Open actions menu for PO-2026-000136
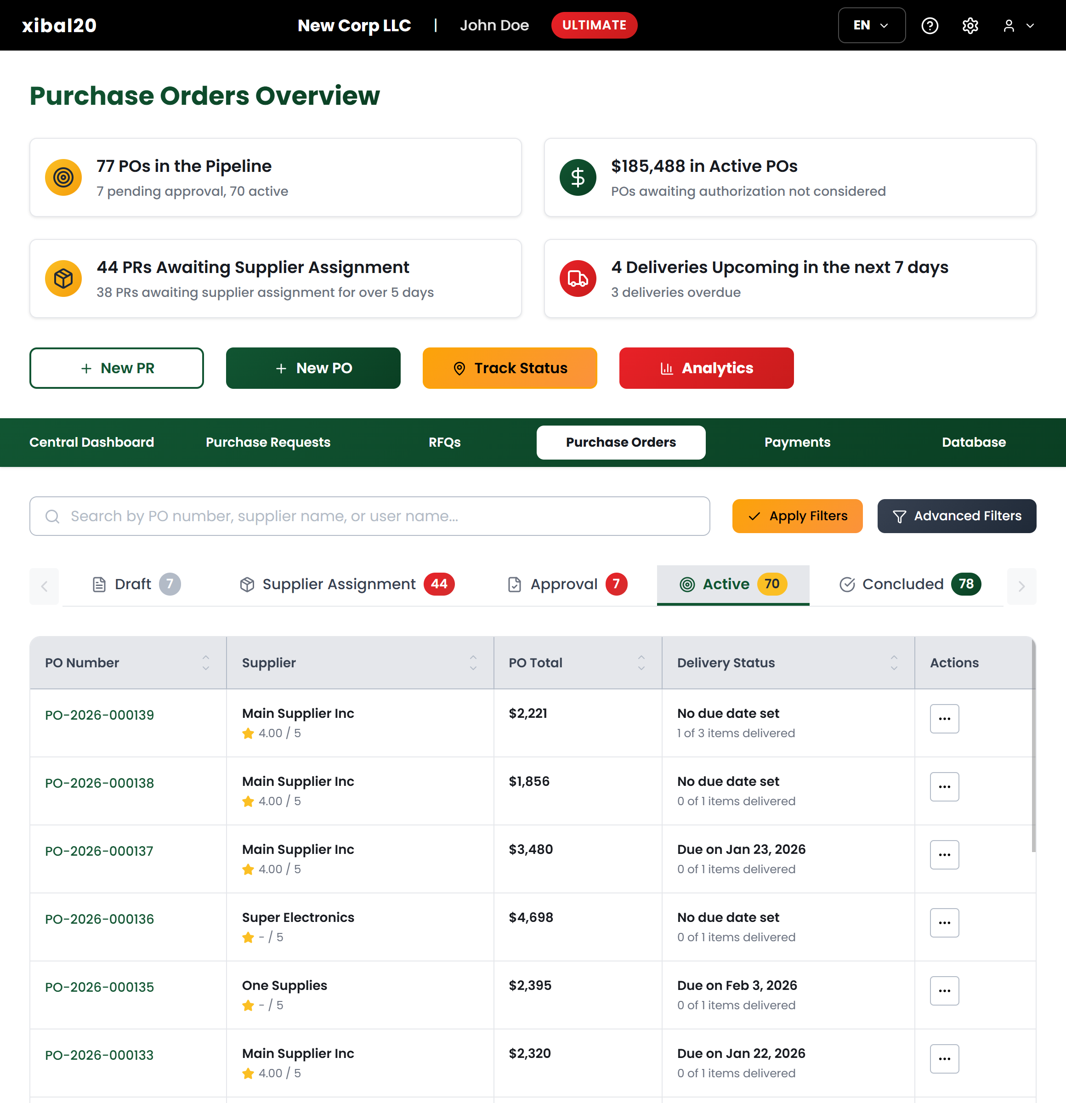The image size is (1066, 1103). coord(944,923)
